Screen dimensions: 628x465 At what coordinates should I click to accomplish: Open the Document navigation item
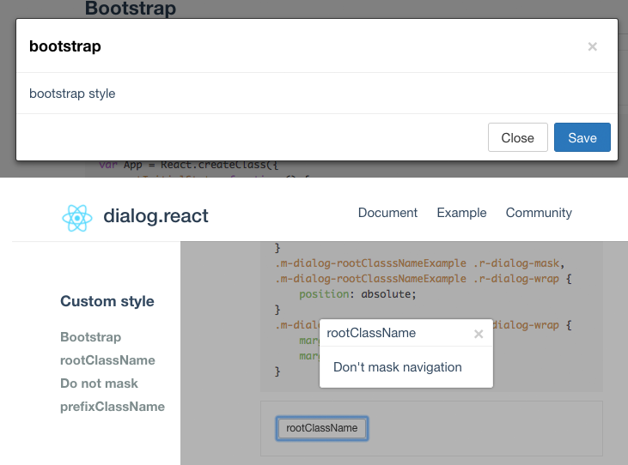[387, 213]
